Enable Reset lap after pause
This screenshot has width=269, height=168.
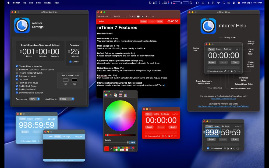[17, 83]
